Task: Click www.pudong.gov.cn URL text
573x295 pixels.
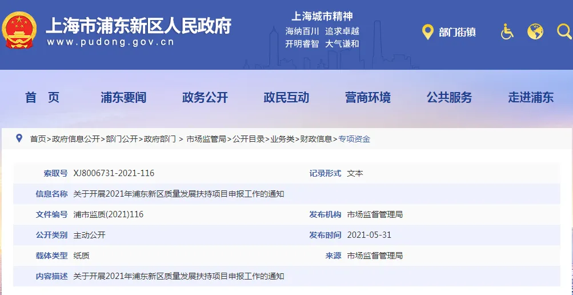Action: point(110,42)
